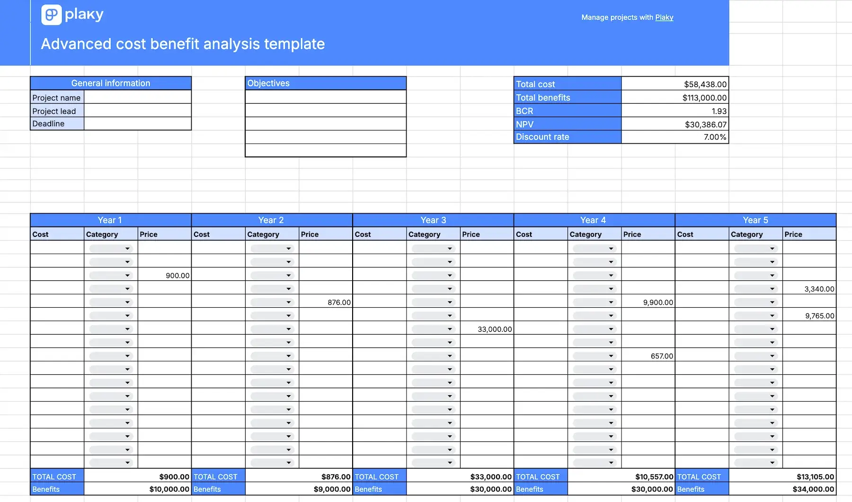Select the BCR value 1.93

pyautogui.click(x=675, y=111)
